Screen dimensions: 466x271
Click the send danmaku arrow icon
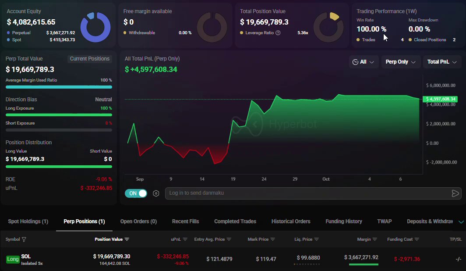(x=455, y=193)
